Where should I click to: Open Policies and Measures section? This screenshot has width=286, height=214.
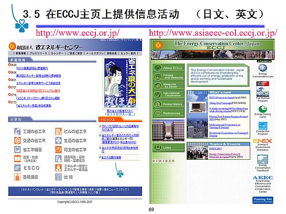[x=168, y=77]
